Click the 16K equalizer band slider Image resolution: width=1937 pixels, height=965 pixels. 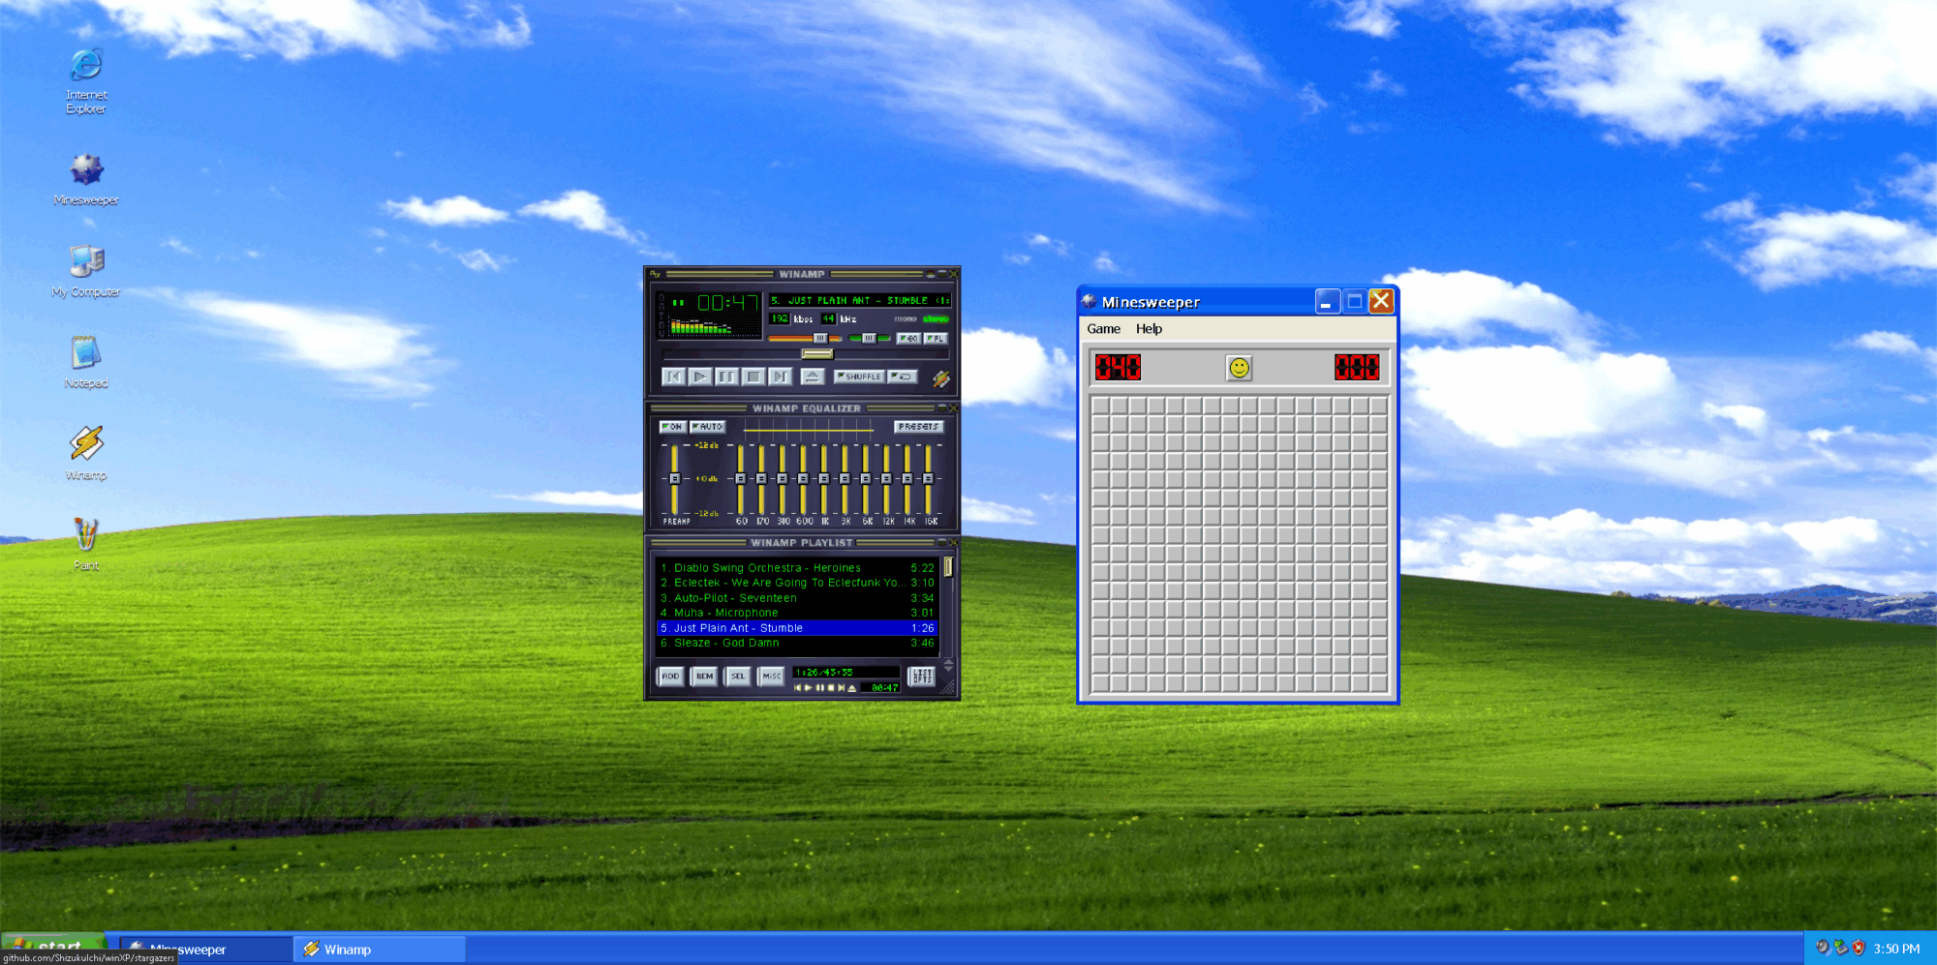(928, 479)
